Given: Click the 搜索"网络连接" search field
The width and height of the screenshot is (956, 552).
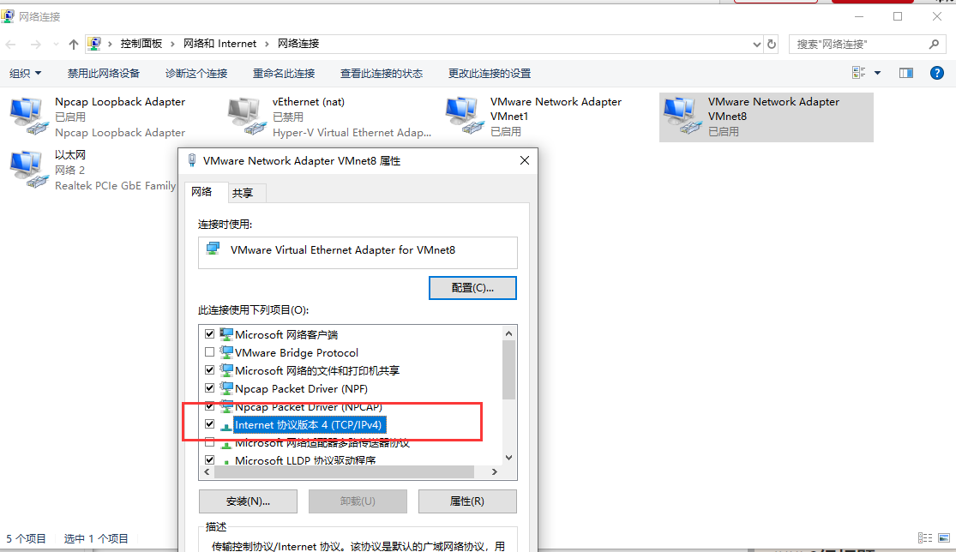Looking at the screenshot, I should (860, 44).
